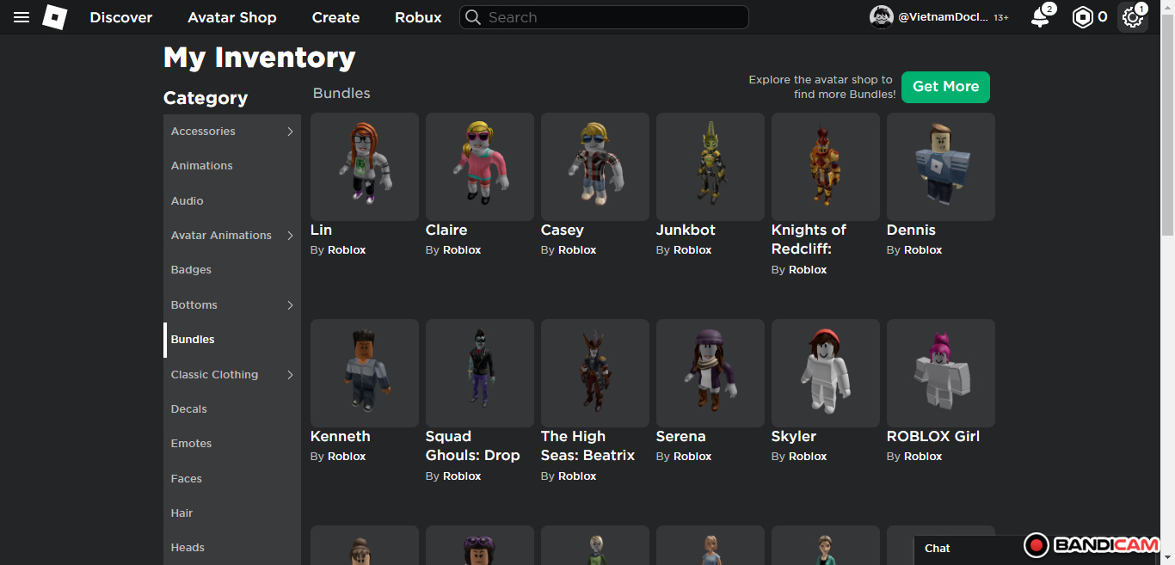
Task: Open the Chat panel
Action: (x=938, y=549)
